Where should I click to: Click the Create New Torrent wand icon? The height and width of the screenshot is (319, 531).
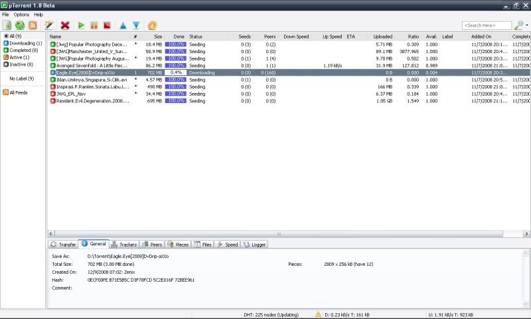click(49, 25)
